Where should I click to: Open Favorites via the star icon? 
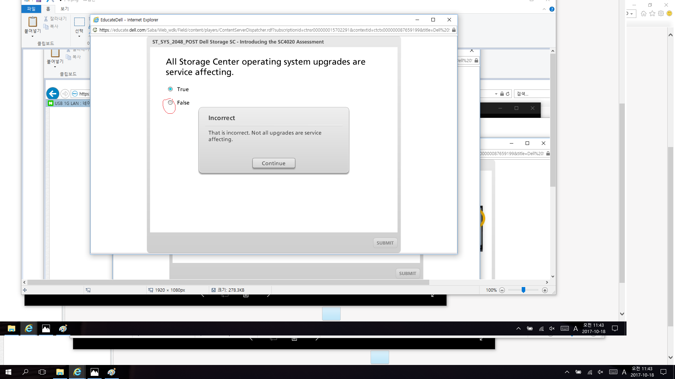[x=652, y=14]
